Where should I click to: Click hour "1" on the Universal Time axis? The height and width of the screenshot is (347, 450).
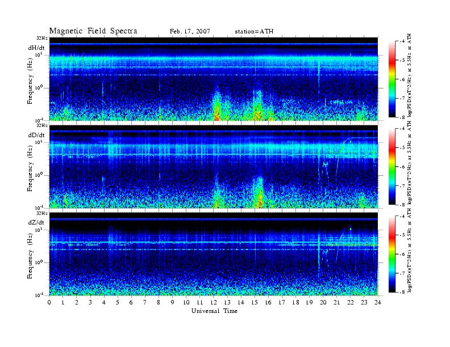tap(63, 302)
